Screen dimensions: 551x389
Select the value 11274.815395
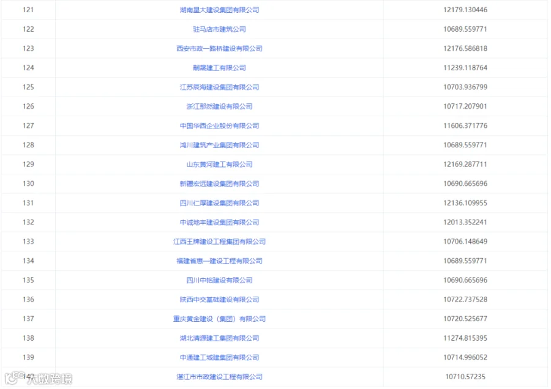pos(465,338)
